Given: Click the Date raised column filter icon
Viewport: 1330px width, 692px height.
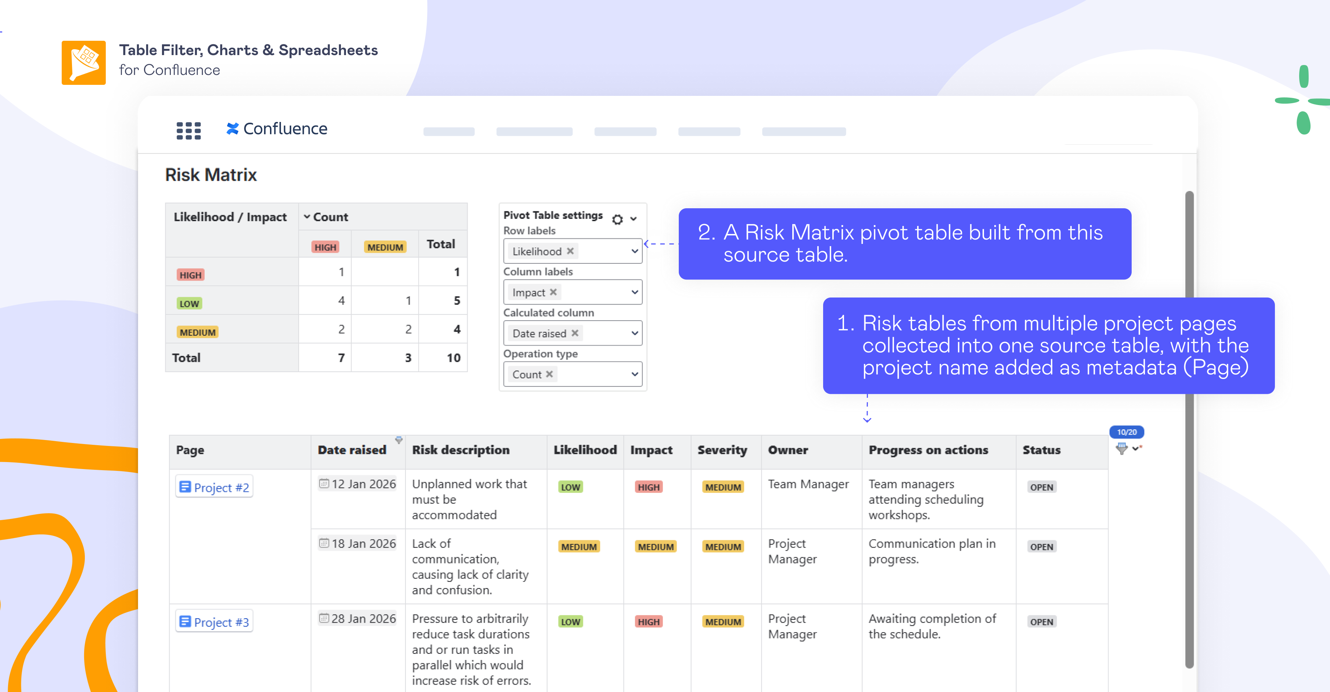Looking at the screenshot, I should tap(399, 440).
